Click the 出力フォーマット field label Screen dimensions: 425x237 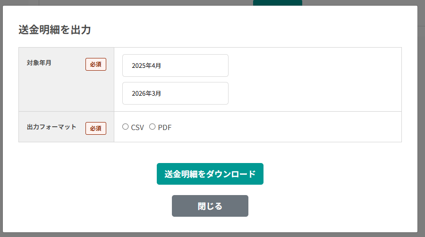point(51,127)
